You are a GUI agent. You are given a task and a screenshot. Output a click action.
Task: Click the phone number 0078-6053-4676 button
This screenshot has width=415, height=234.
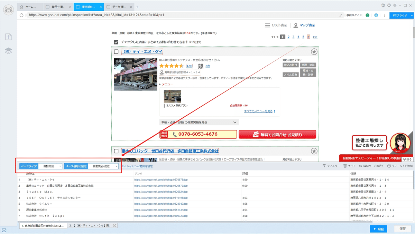point(199,134)
